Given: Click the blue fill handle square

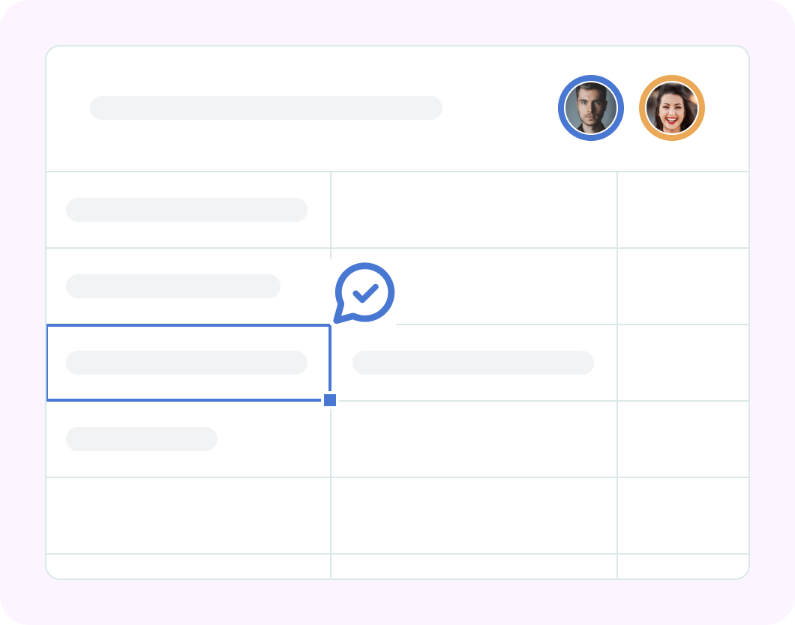Looking at the screenshot, I should pos(330,400).
